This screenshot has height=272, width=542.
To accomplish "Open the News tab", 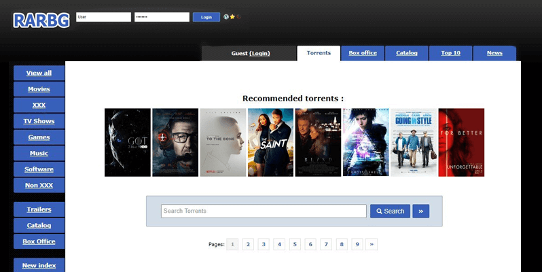I will [494, 53].
